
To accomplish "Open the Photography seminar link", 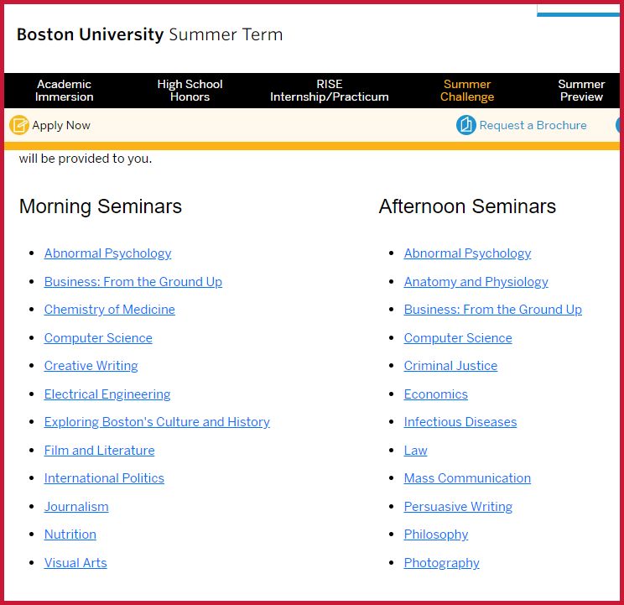I will pos(441,563).
